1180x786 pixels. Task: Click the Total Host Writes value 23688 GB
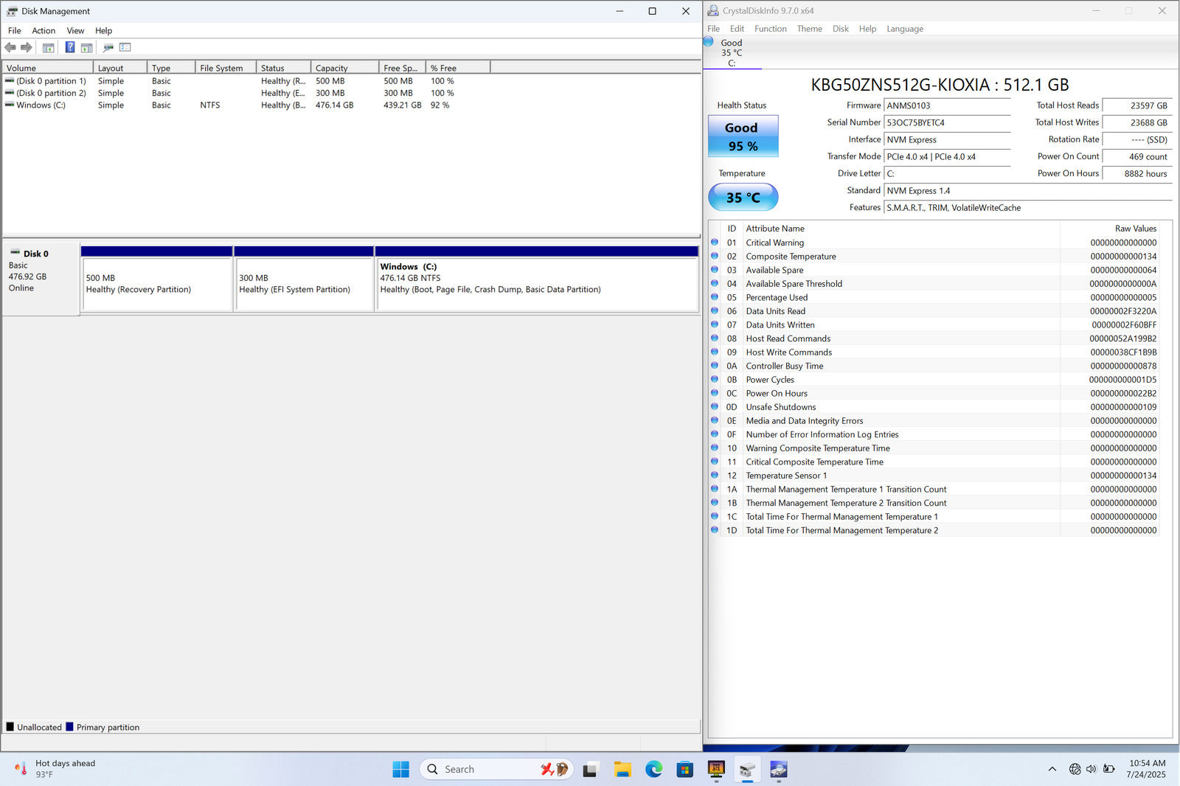(x=1136, y=122)
